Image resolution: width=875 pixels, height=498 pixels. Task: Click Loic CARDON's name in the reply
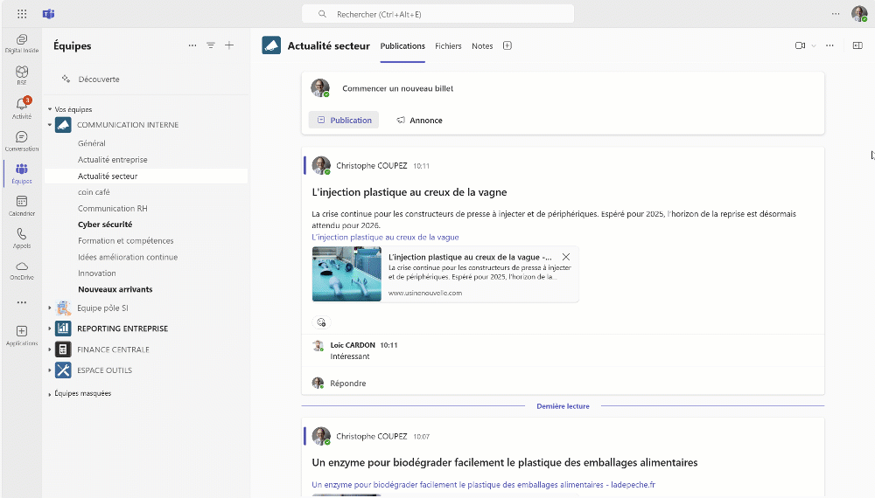click(x=353, y=345)
